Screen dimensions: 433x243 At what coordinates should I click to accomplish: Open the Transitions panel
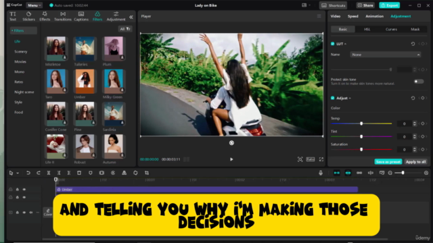63,16
